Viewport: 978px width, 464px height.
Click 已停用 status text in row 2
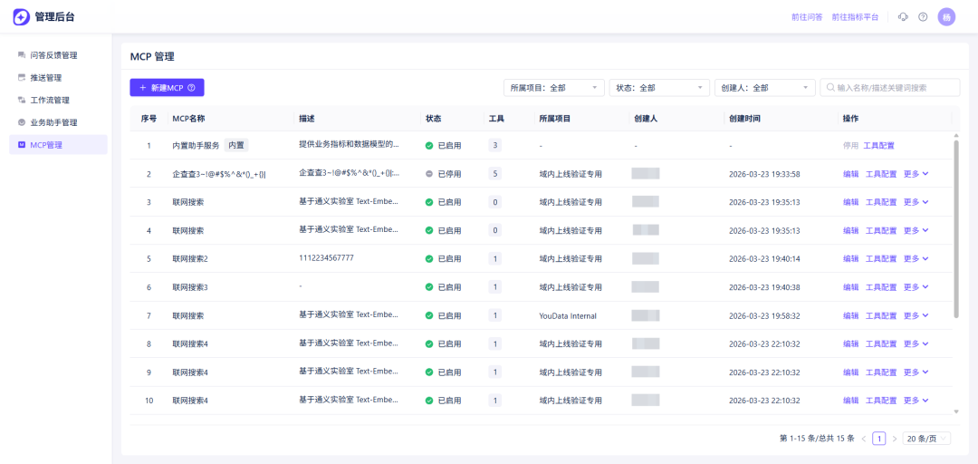(x=450, y=174)
